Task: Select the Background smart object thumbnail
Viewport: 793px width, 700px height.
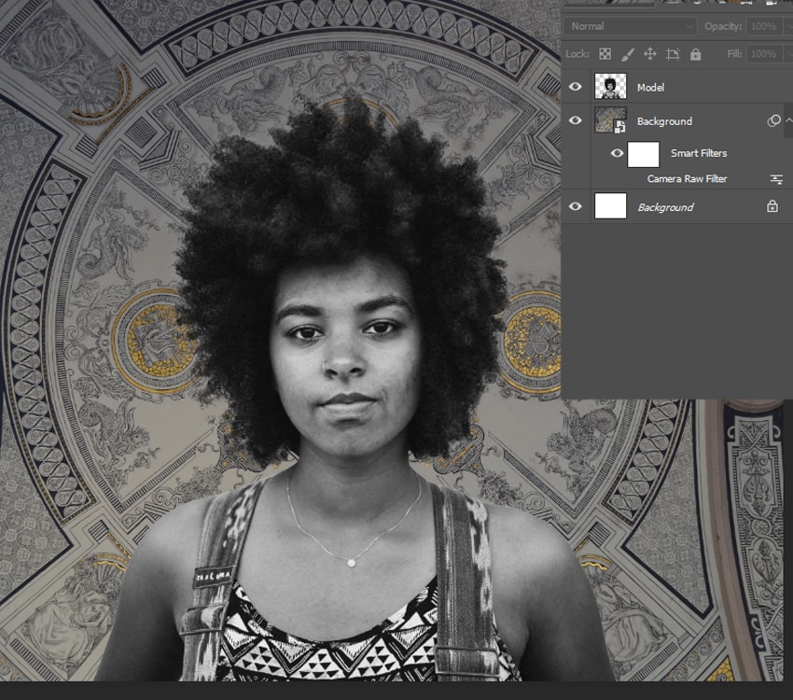Action: 610,120
